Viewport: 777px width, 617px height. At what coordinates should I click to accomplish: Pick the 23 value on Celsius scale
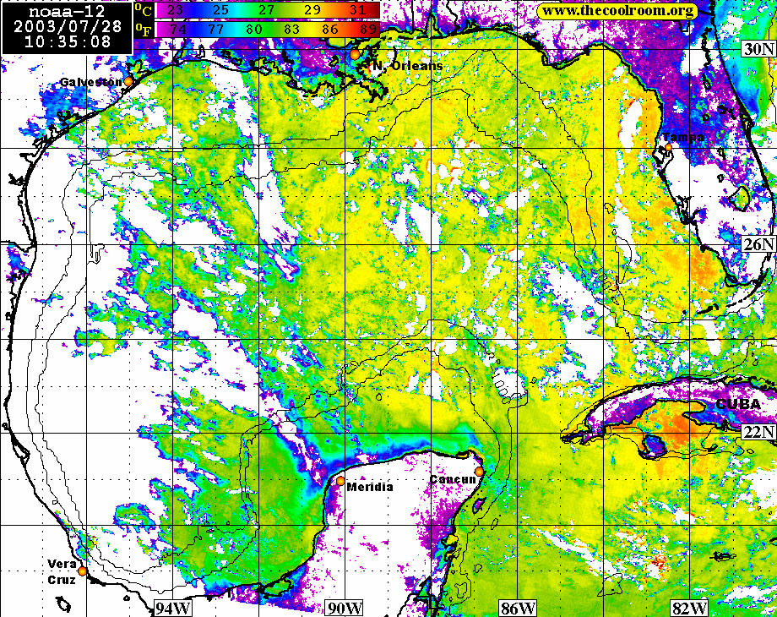pos(177,10)
